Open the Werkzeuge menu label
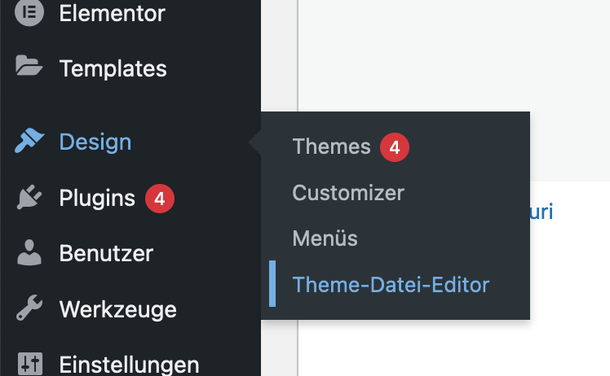The width and height of the screenshot is (610, 376). 118,309
